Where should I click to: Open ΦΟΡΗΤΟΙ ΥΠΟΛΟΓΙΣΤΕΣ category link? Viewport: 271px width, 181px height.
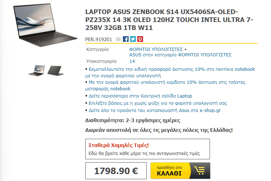[x=156, y=49]
